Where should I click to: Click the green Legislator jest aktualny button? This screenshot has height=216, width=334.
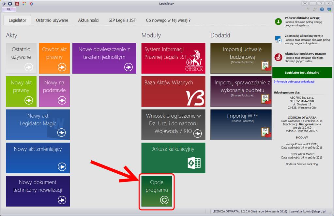tap(302, 73)
